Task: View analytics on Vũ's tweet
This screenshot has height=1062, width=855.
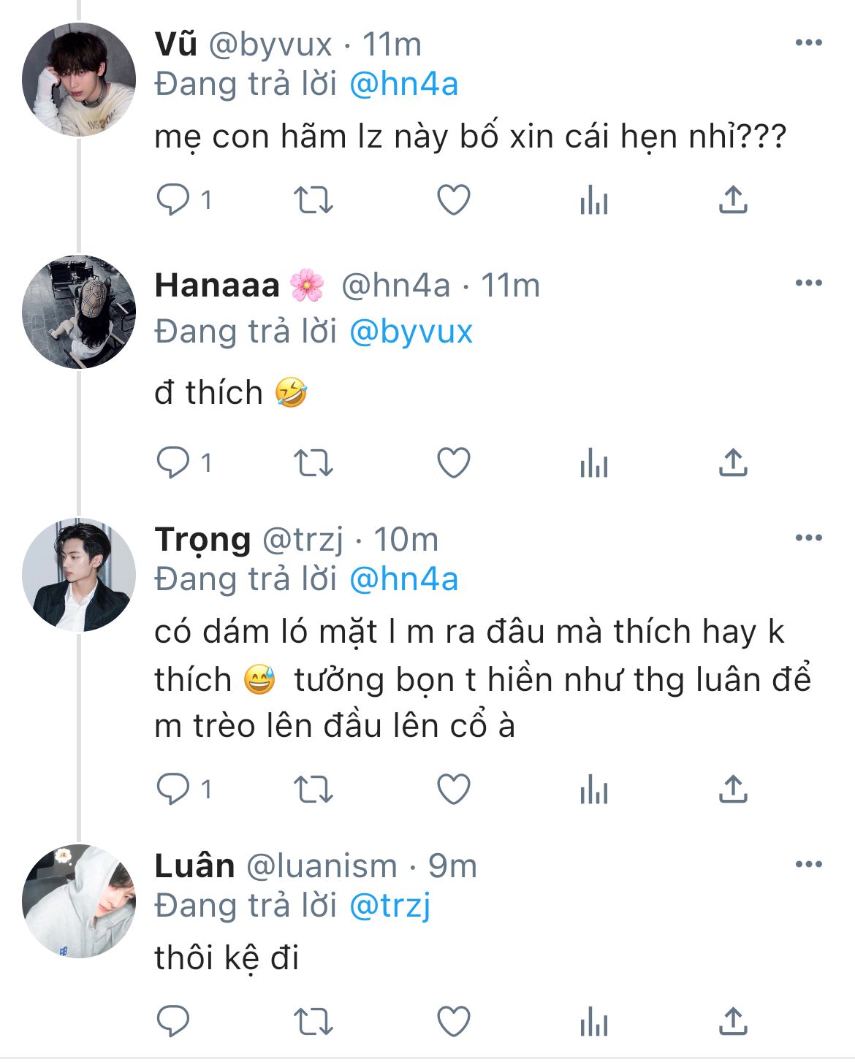Action: (593, 200)
